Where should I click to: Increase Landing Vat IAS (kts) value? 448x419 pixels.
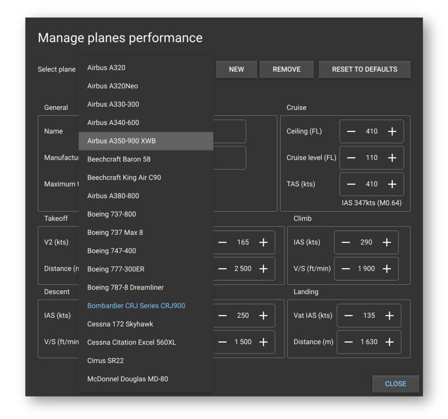click(x=389, y=315)
